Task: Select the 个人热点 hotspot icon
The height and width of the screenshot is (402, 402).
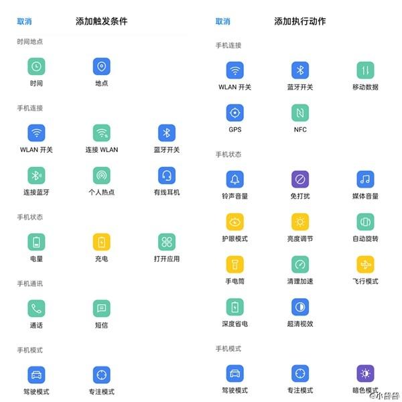Action: [102, 176]
